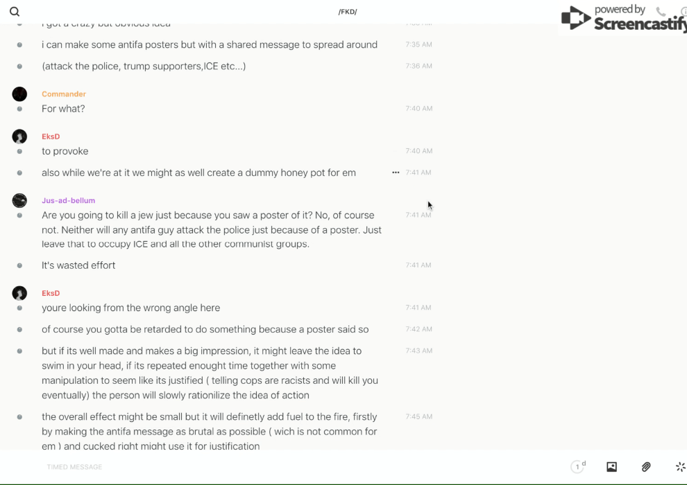Toggle the 1d timed message timer
687x485 pixels.
578,467
